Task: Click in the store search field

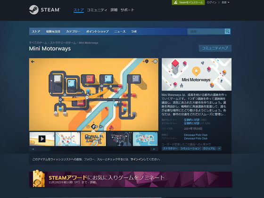Action: [x=206, y=32]
